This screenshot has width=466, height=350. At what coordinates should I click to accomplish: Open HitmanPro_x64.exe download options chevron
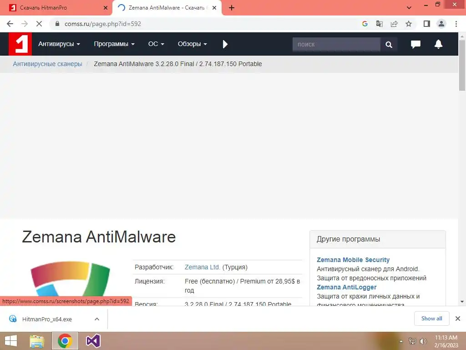coord(97,319)
